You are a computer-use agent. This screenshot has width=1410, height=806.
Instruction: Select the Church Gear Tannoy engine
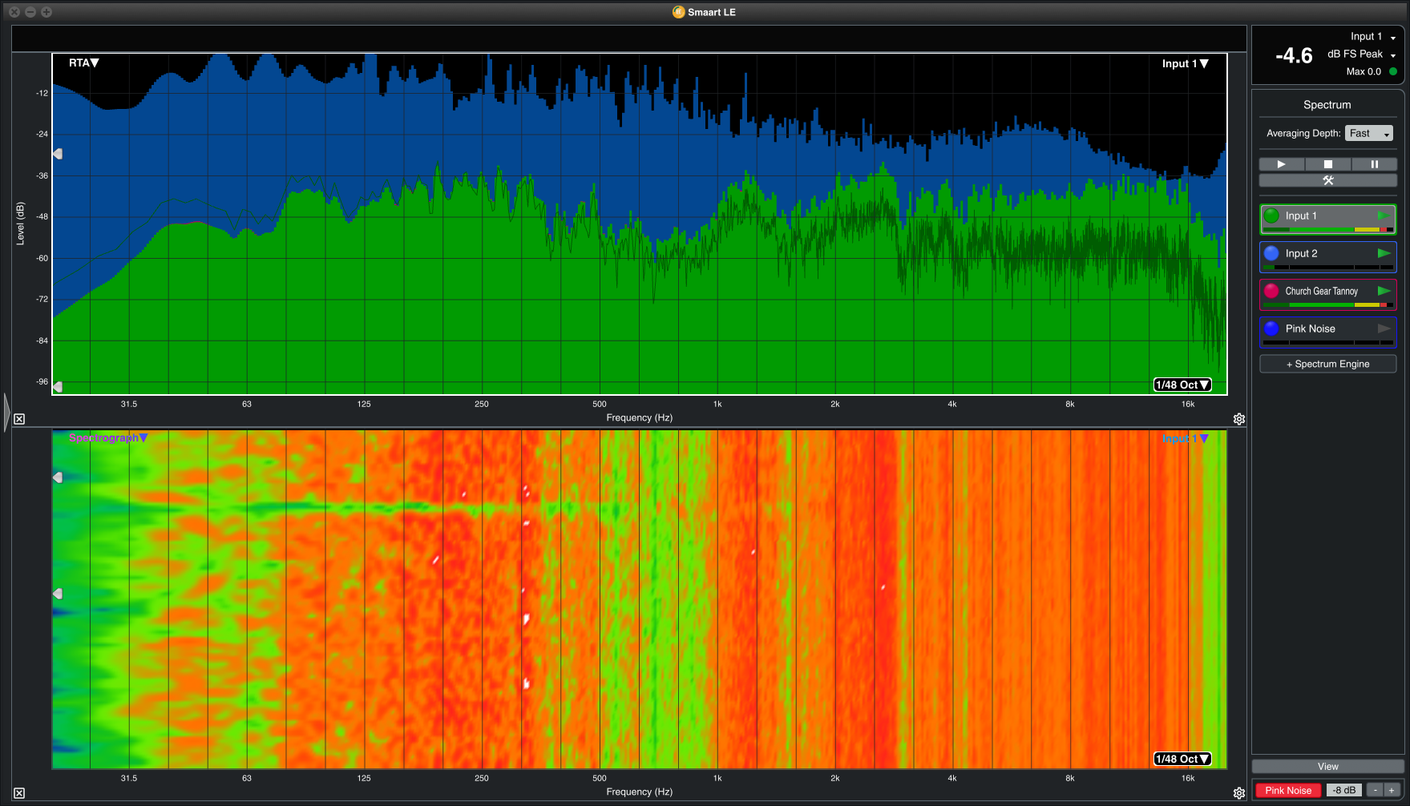pyautogui.click(x=1327, y=294)
